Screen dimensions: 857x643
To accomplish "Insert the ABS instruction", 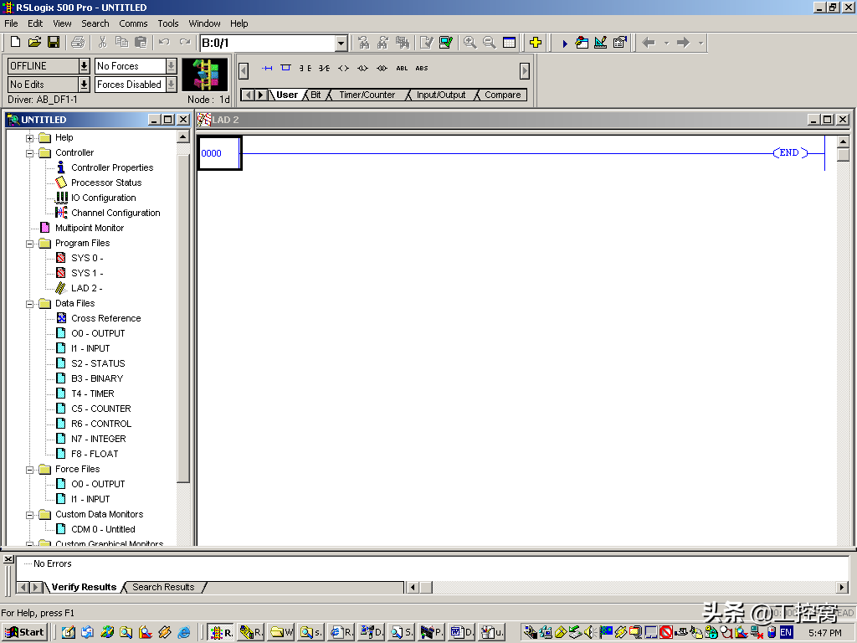I will 422,69.
